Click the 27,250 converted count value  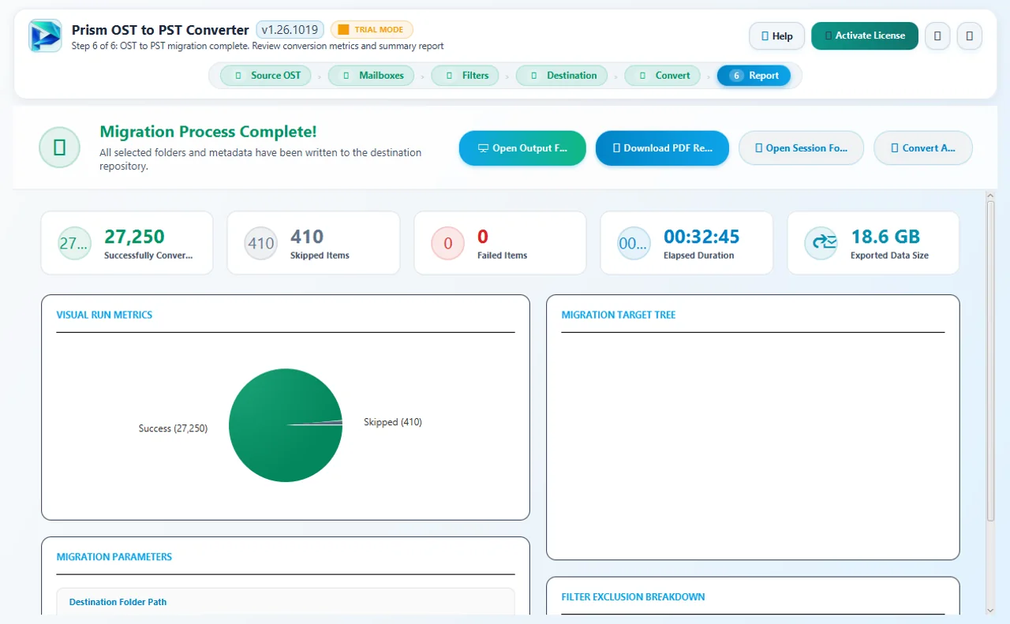tap(134, 236)
